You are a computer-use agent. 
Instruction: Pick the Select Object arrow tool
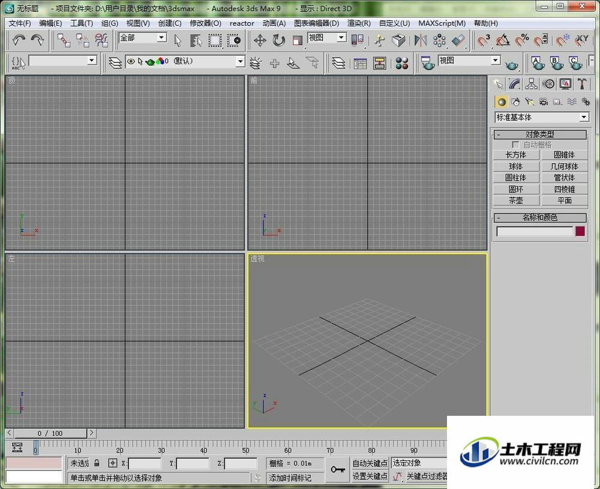pyautogui.click(x=178, y=41)
